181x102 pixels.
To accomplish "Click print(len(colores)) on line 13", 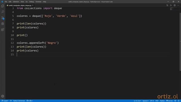I will 31,47.
